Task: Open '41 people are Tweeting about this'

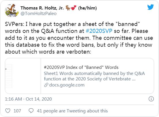Action: (72, 111)
